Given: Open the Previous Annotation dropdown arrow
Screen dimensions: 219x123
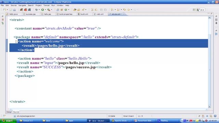Looking at the screenshot, I should click(121, 10).
